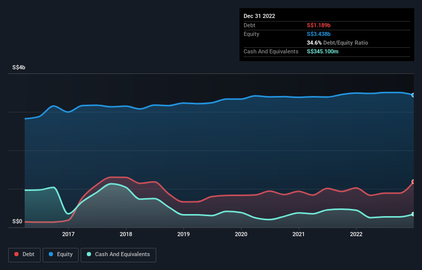Viewport: 422px width, 270px height.
Task: Click the teal Cash legend dot
Action: pos(89,254)
